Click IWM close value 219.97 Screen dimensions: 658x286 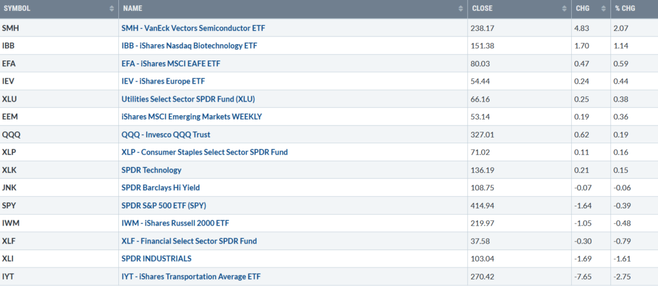483,224
